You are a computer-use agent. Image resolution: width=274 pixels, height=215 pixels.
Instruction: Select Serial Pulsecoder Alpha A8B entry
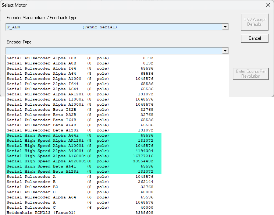pyautogui.click(x=117, y=63)
